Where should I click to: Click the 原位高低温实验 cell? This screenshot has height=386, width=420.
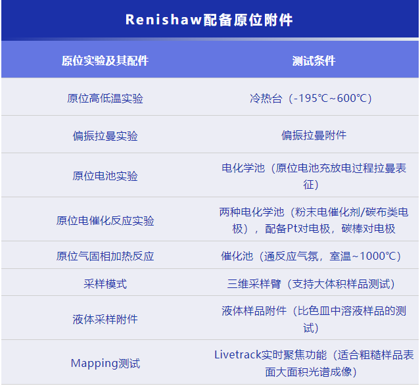pyautogui.click(x=105, y=98)
